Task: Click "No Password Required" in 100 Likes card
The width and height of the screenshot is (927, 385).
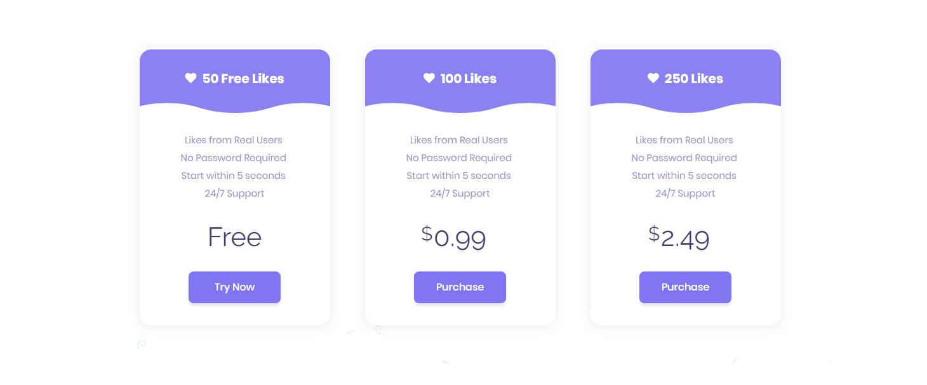Action: click(x=459, y=158)
